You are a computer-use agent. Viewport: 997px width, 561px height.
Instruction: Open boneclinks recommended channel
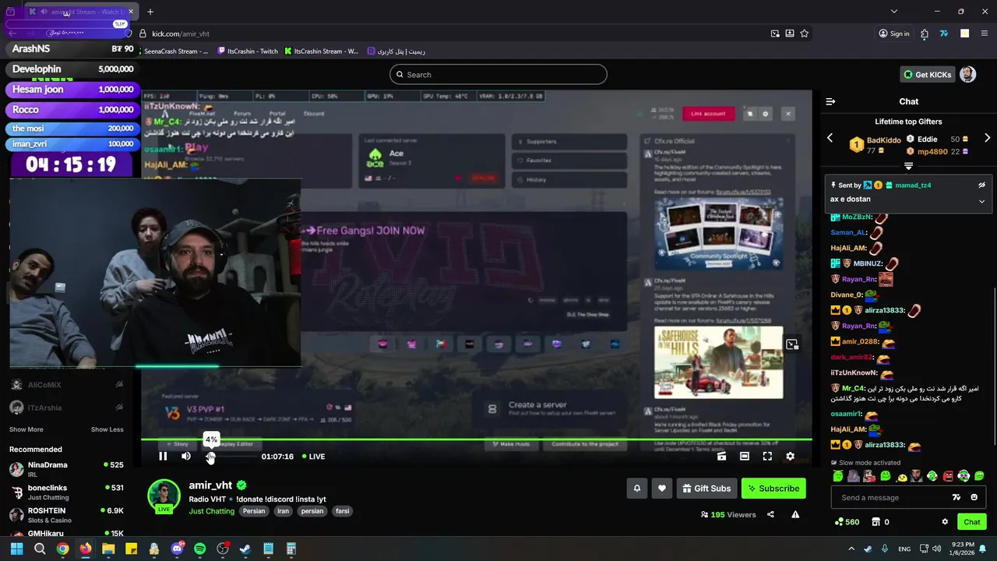(66, 492)
